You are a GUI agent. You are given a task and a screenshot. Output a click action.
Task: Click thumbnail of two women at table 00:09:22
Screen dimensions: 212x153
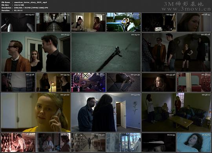[88, 22]
